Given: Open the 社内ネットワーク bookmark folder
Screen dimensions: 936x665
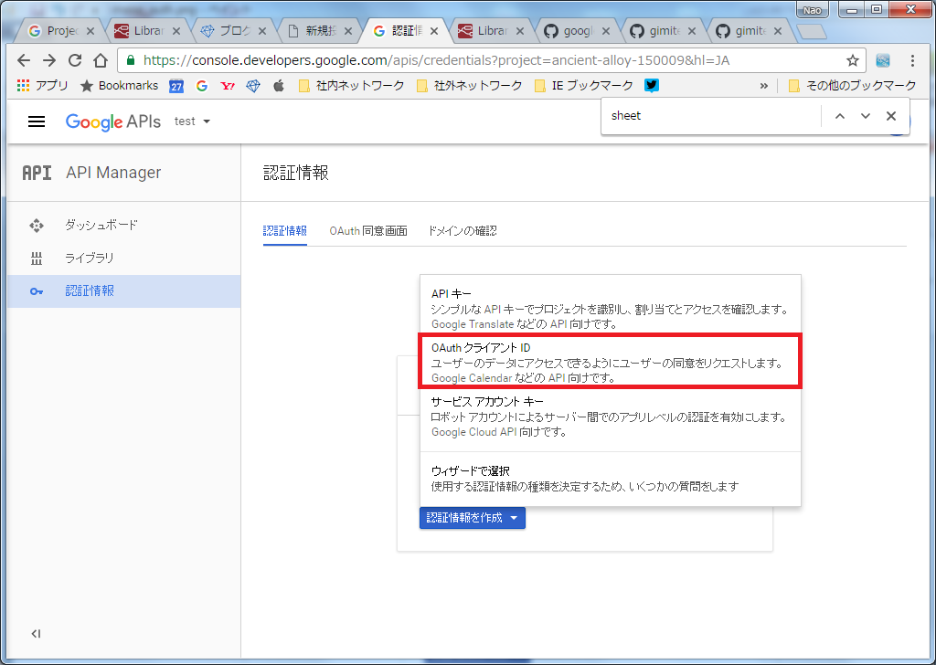Looking at the screenshot, I should (x=352, y=85).
